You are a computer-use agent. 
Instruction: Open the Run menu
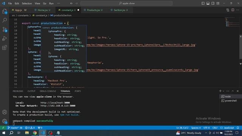pos(51,3)
